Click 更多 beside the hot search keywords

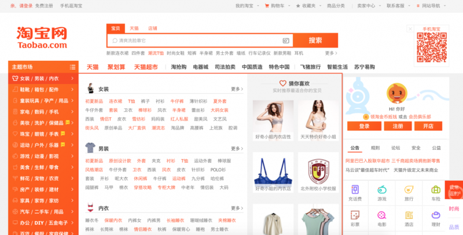coord(331,53)
